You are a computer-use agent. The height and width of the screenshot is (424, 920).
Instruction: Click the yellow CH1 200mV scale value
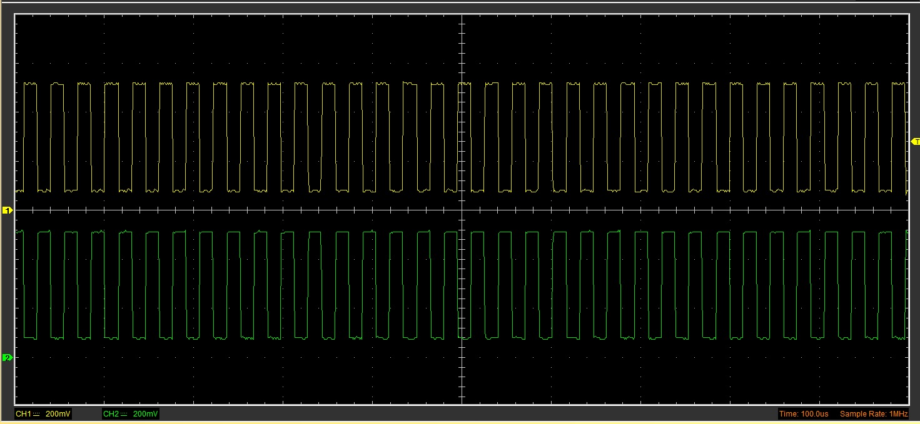coord(58,414)
